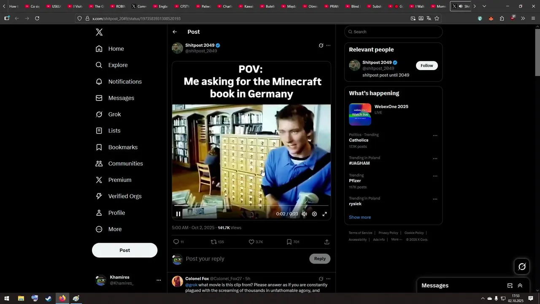The height and width of the screenshot is (304, 540).
Task: Click Show more under What's happening
Action: coord(360,217)
